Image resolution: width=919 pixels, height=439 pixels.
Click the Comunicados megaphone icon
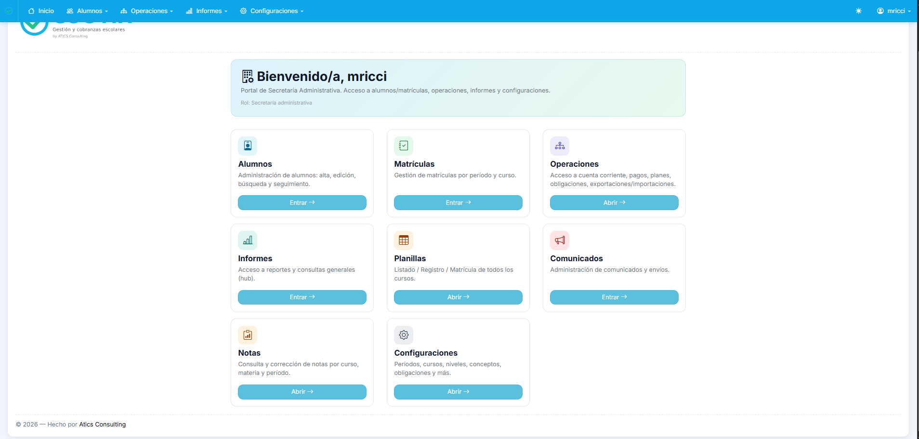[x=560, y=240]
